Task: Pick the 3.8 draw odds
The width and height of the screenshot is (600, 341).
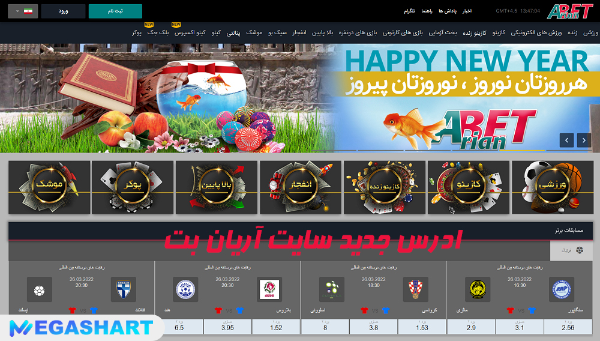Action: 373,327
